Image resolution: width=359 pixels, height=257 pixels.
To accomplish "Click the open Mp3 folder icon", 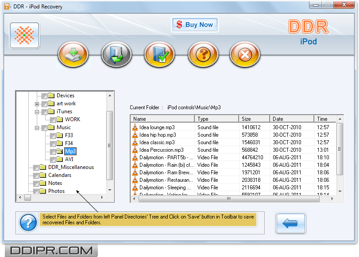I will tap(59, 151).
